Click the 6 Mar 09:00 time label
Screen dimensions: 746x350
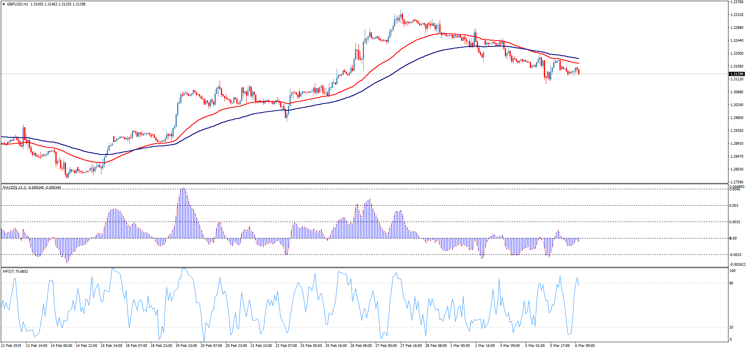click(585, 346)
